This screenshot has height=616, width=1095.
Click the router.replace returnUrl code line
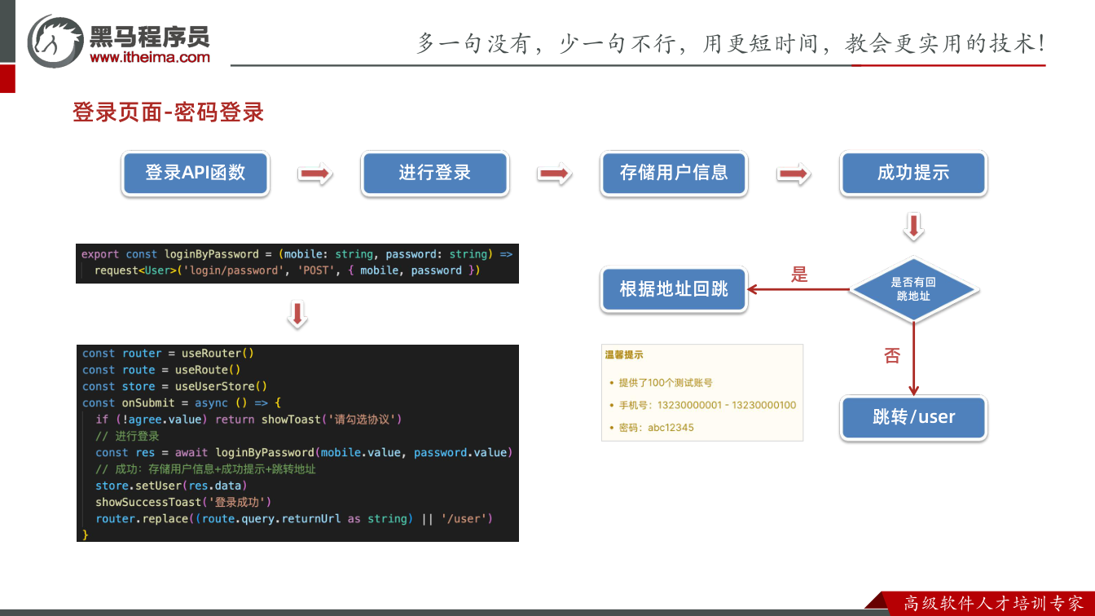click(294, 519)
